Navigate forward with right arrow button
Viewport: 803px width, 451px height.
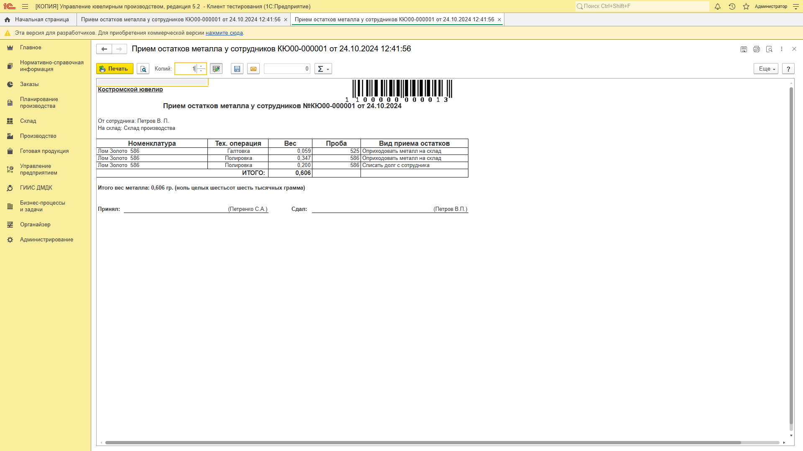pyautogui.click(x=119, y=49)
